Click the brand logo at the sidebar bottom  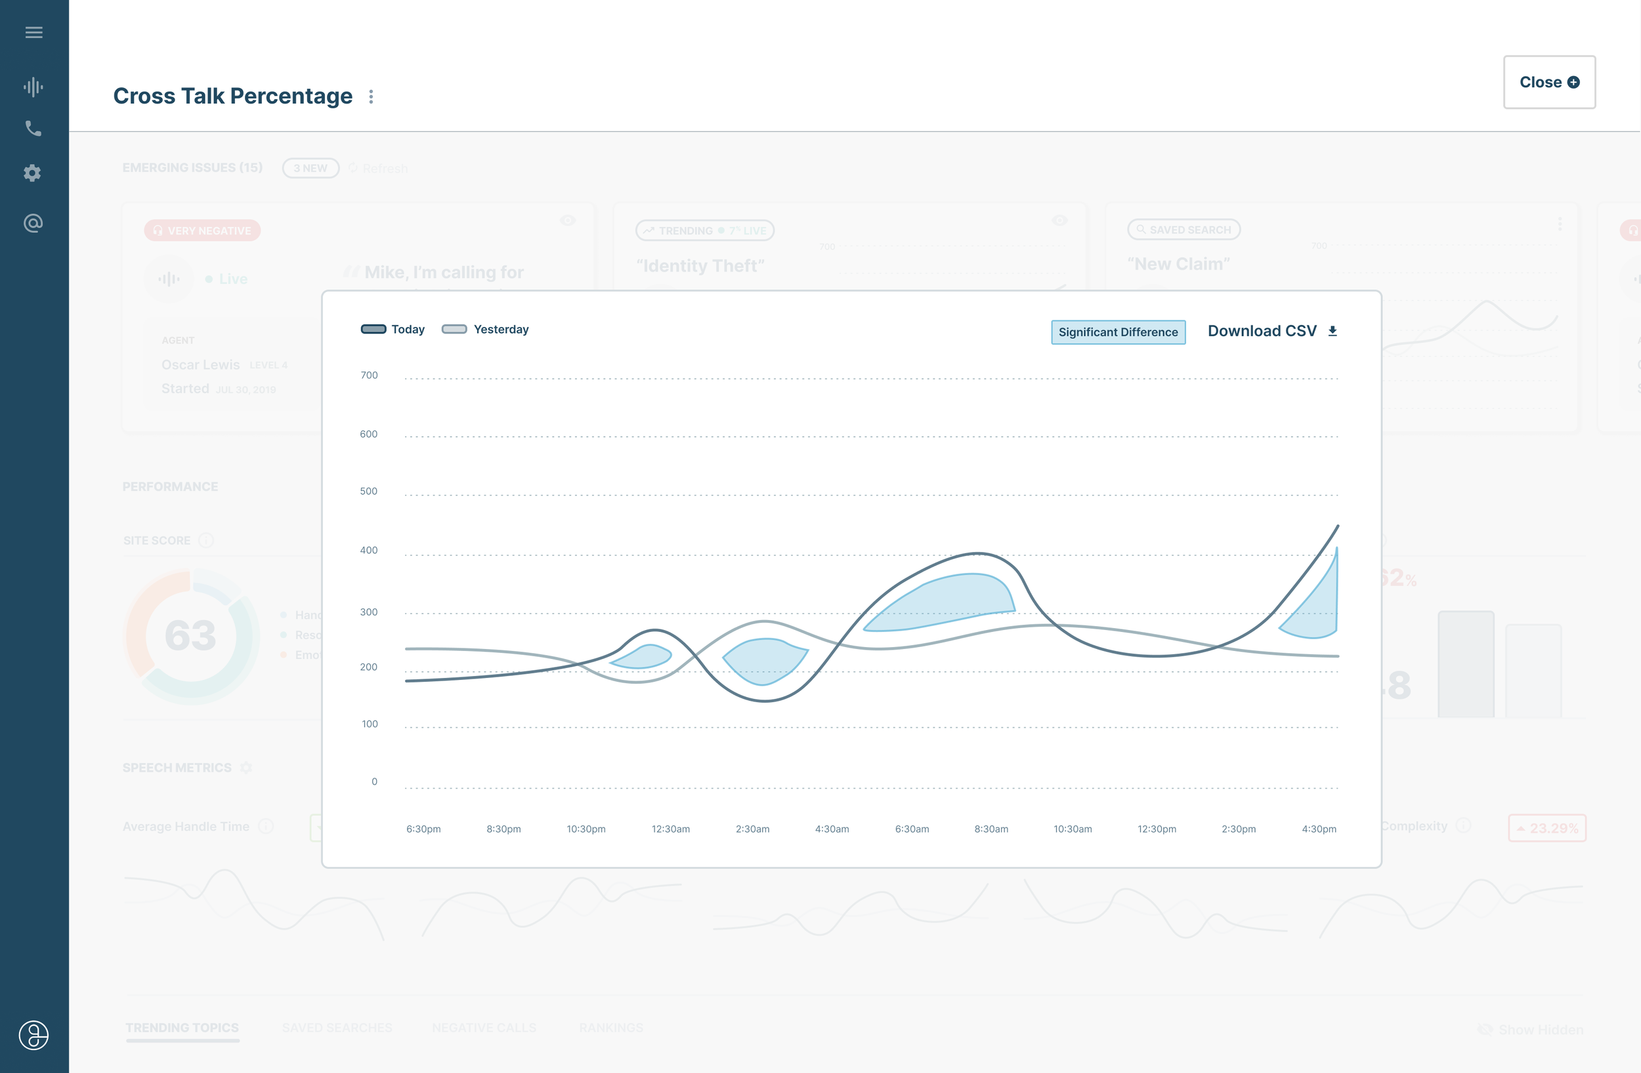(33, 1035)
